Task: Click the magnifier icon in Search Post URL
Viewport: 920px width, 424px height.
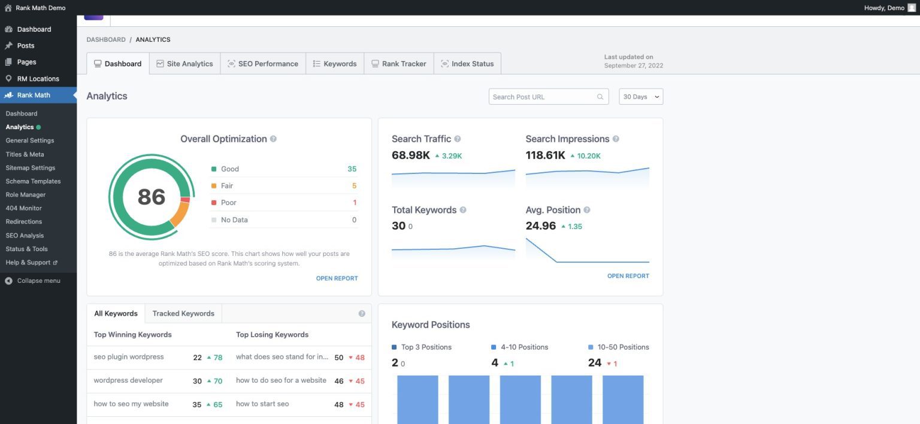Action: pos(600,96)
